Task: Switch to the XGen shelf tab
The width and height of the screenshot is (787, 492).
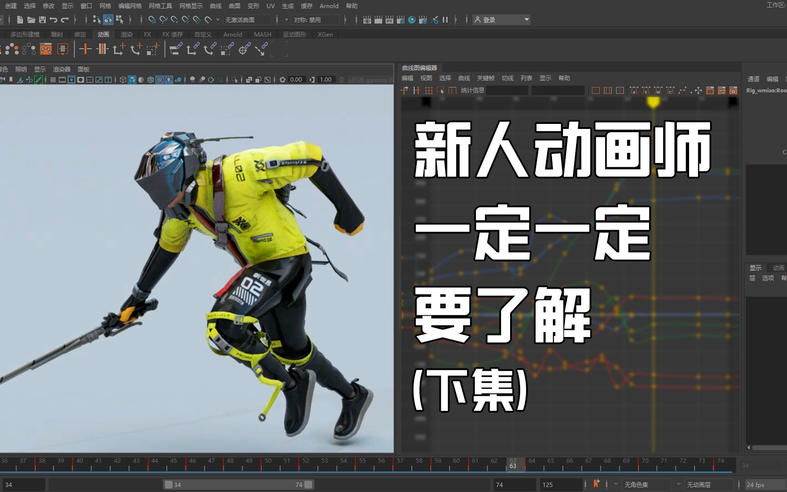Action: click(325, 34)
